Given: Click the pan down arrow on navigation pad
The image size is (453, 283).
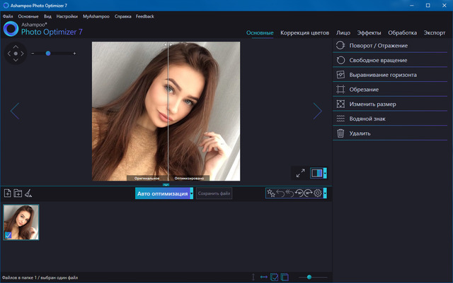Looking at the screenshot, I should point(16,60).
